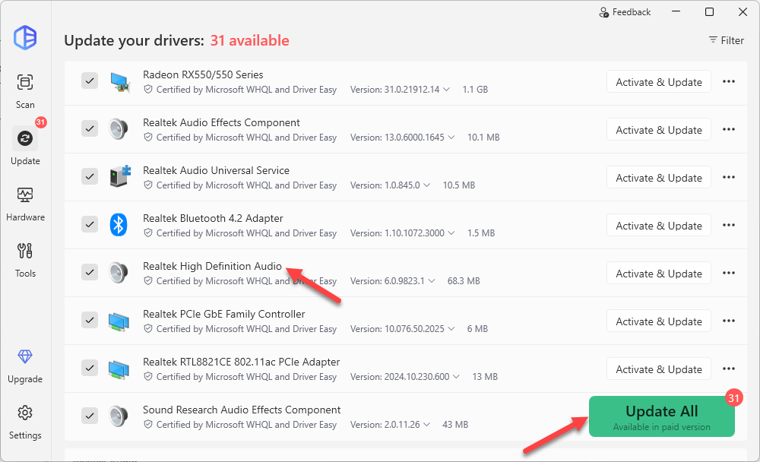
Task: Send feedback using the Feedback link
Action: (x=625, y=12)
